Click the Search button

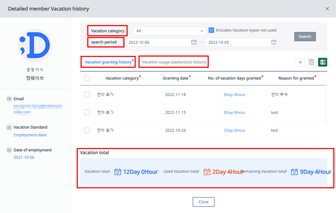[304, 36]
